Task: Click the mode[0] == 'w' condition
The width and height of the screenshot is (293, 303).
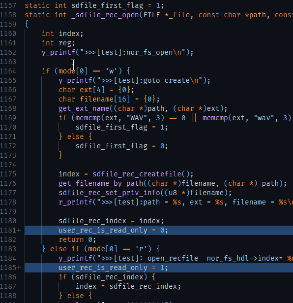Action: pos(88,71)
